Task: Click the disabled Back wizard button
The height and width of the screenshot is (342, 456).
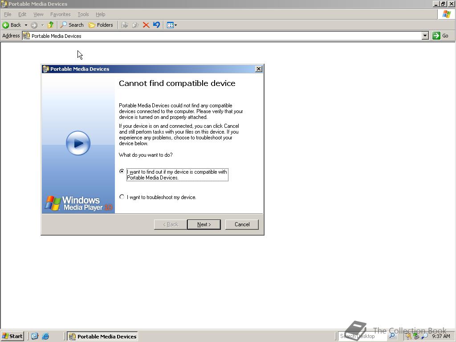Action: pyautogui.click(x=171, y=224)
